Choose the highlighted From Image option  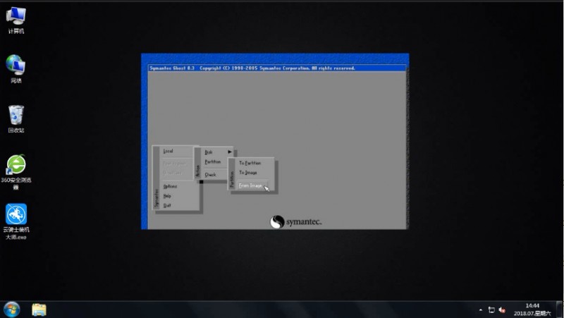pyautogui.click(x=252, y=185)
